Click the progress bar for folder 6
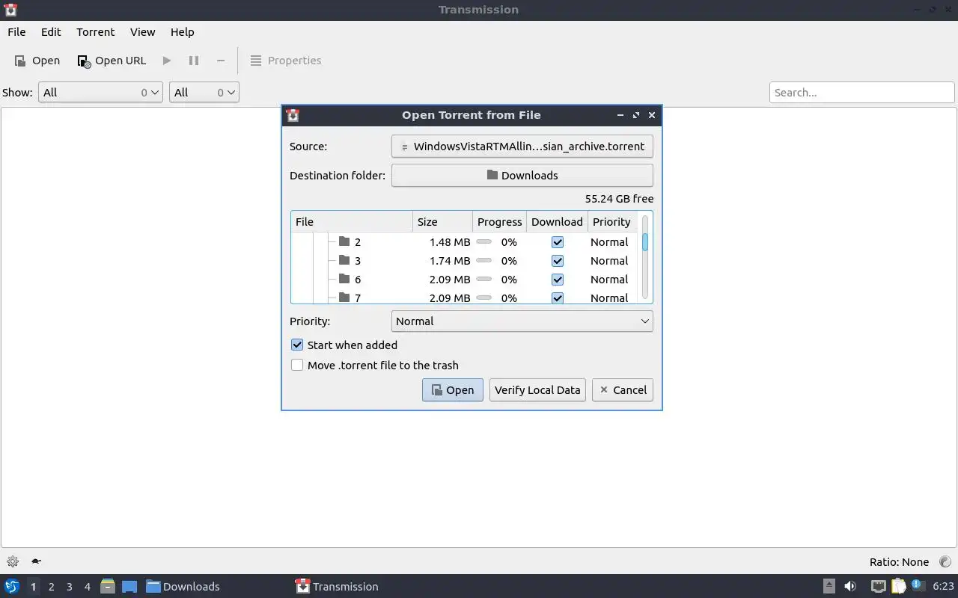 [x=484, y=280]
